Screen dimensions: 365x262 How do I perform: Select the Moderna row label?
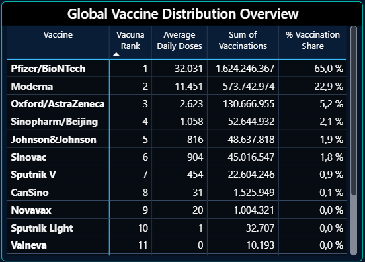pyautogui.click(x=32, y=87)
